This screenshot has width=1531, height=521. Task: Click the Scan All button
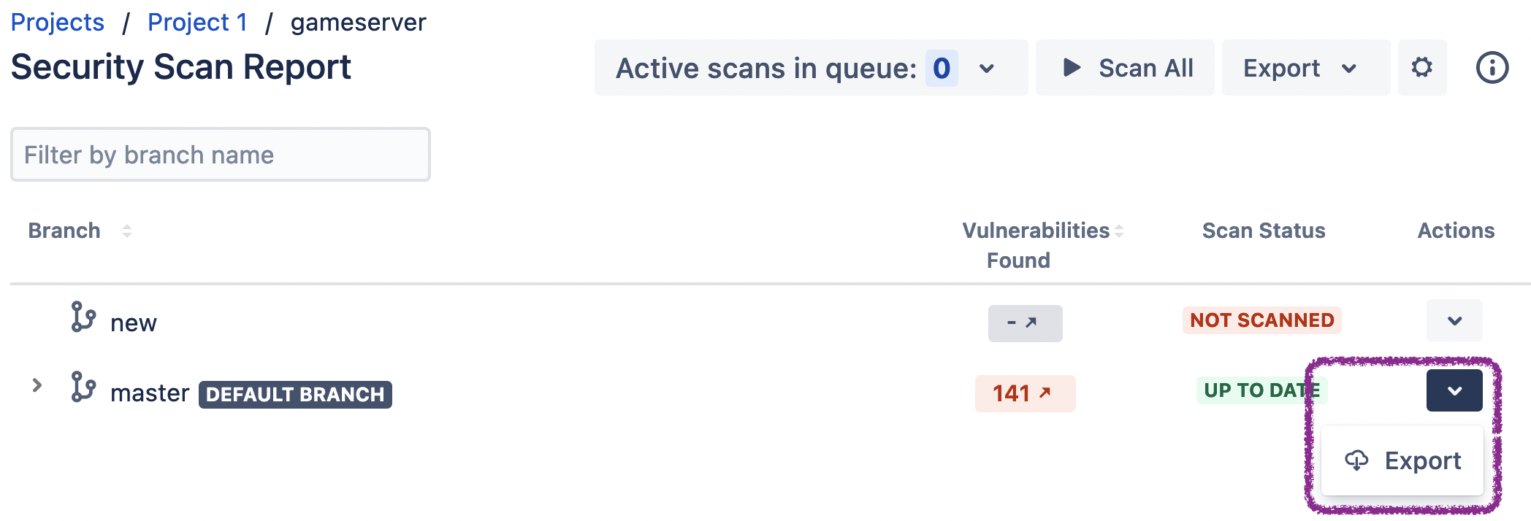click(1125, 68)
